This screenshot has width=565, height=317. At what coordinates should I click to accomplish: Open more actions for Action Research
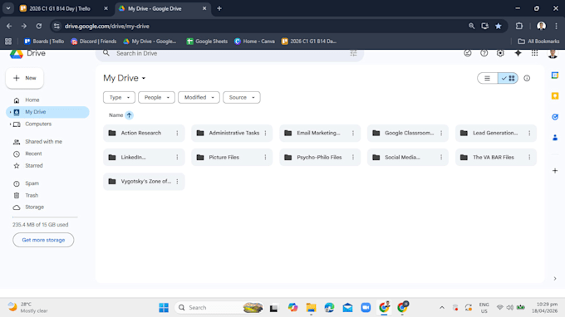pos(177,133)
